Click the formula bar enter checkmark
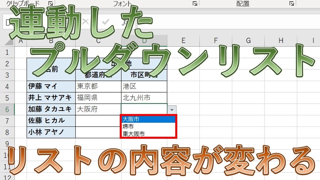Viewport: 320px width, 180px height. [106, 22]
